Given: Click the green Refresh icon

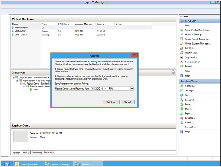Looking at the screenshot, I should click(182, 66).
